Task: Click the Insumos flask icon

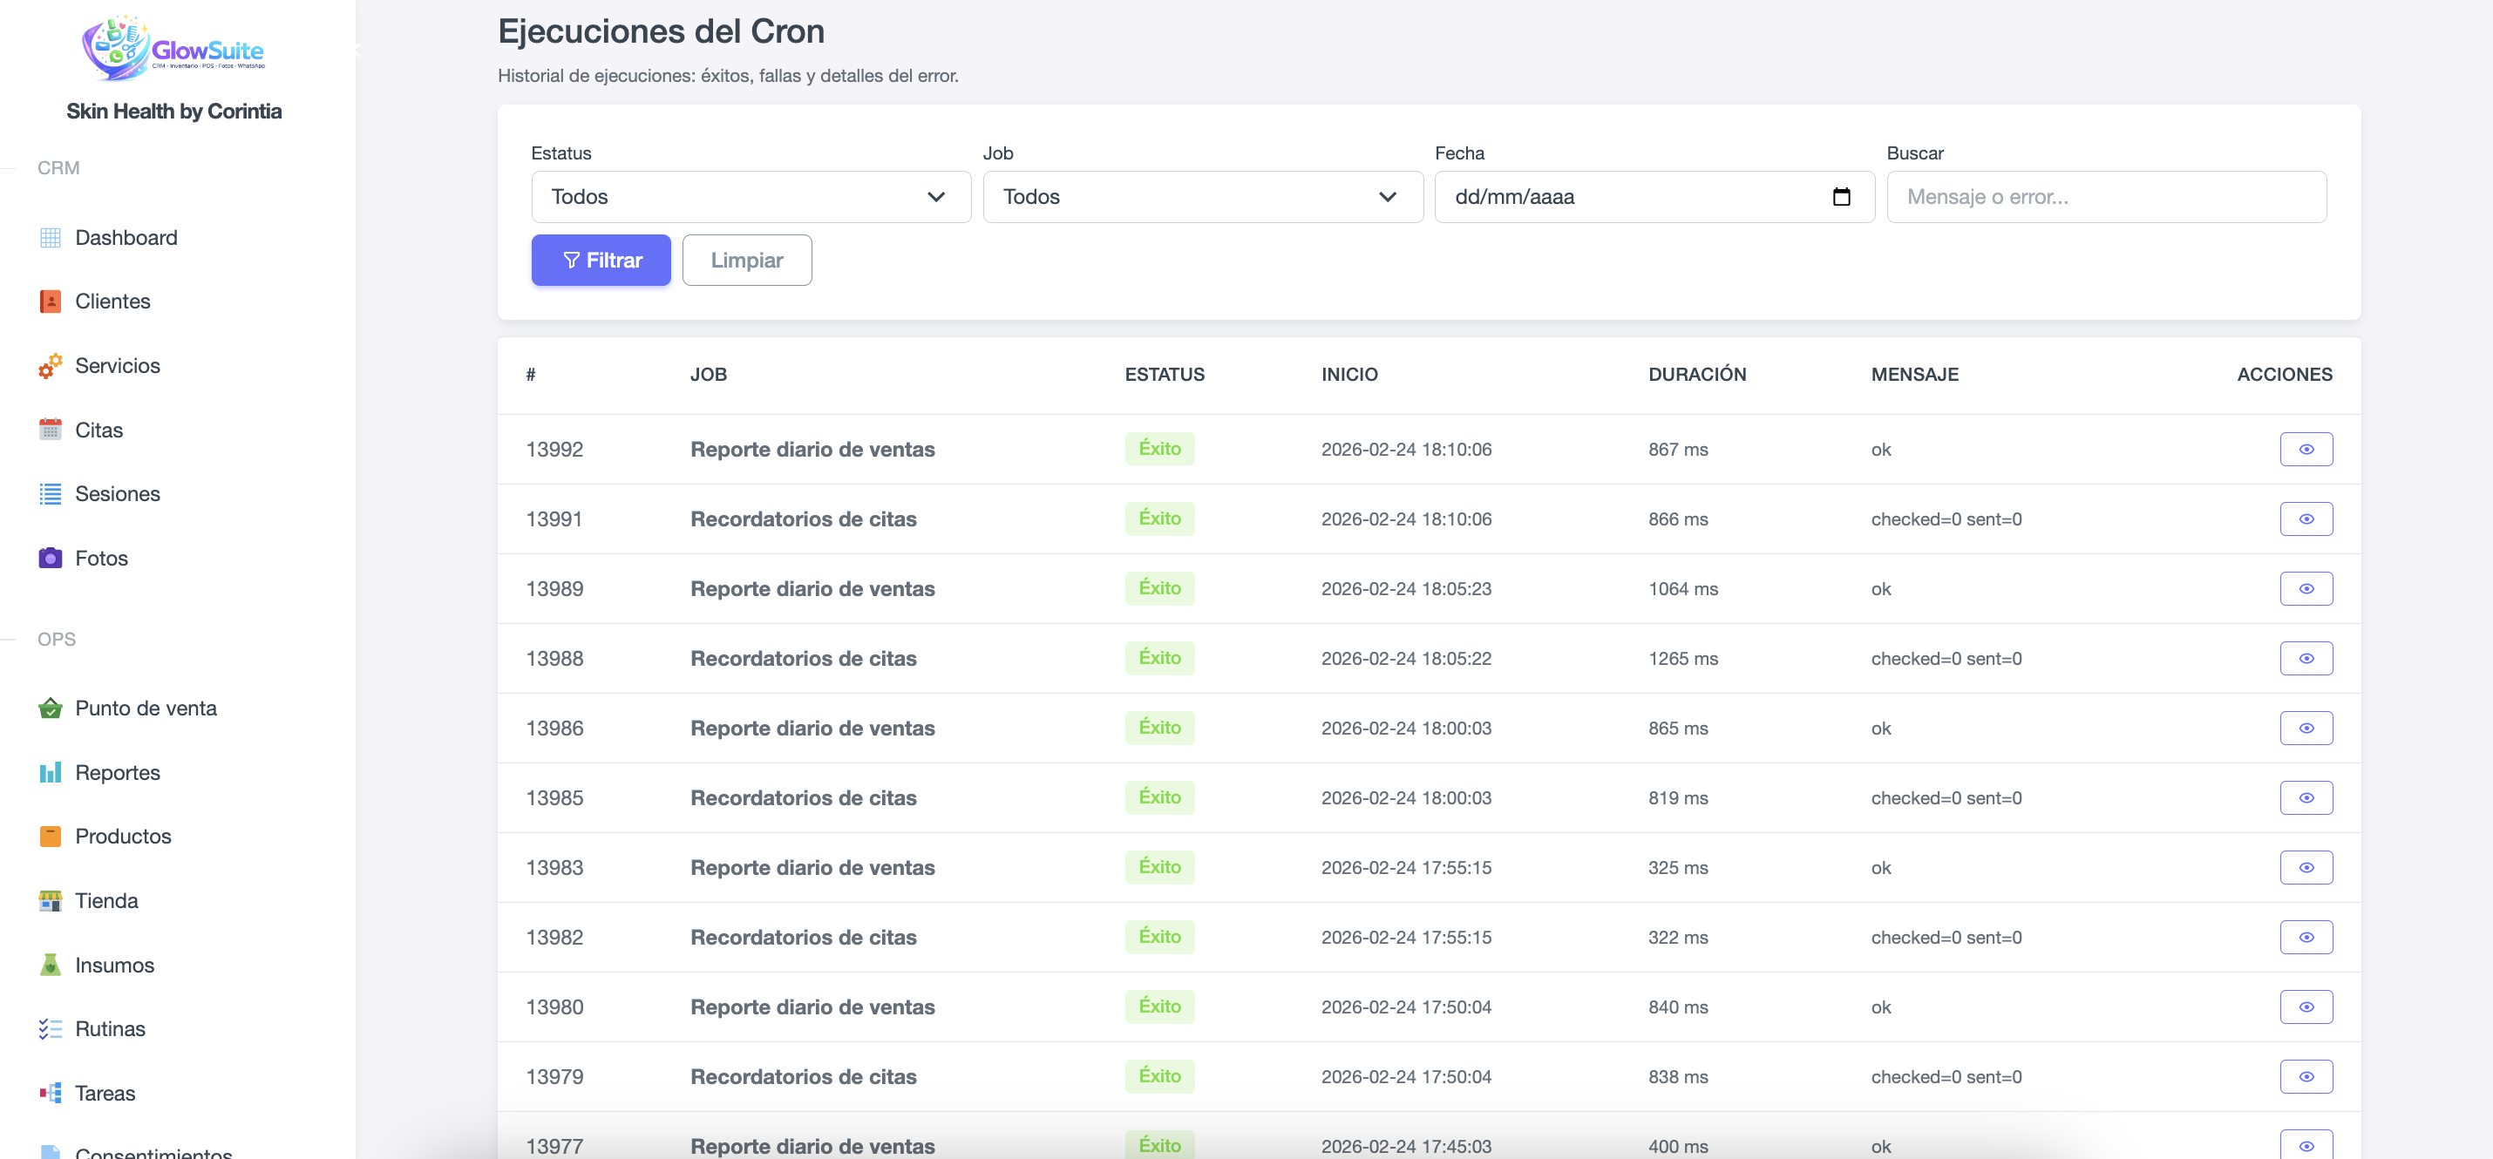Action: point(51,965)
